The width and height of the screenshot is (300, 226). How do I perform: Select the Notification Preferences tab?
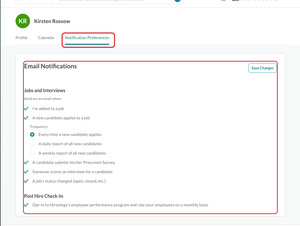click(x=87, y=38)
